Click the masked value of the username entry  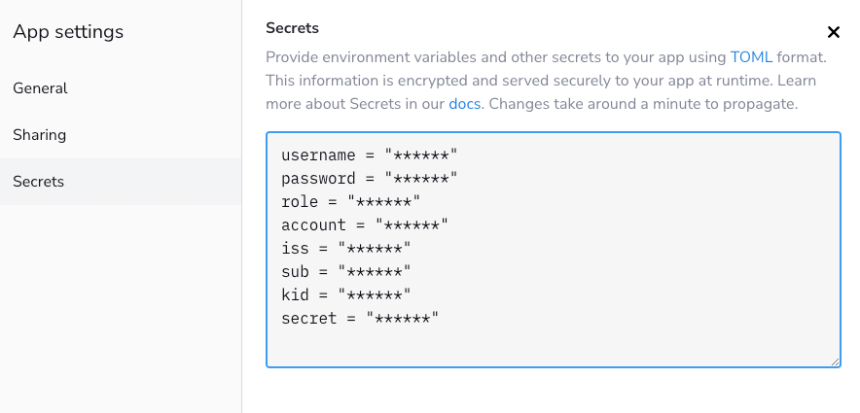[x=420, y=155]
